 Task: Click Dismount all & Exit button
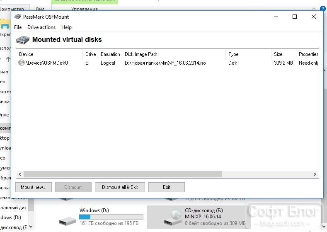(x=120, y=187)
